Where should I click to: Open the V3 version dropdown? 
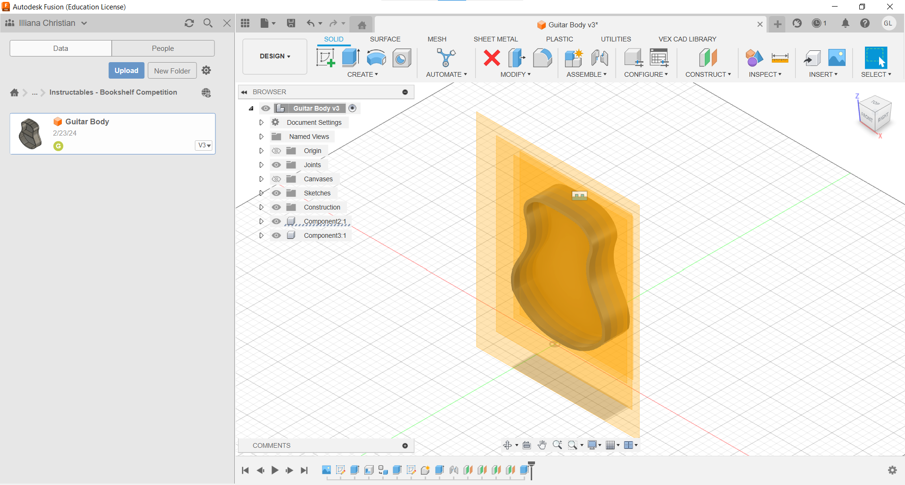[x=204, y=145]
